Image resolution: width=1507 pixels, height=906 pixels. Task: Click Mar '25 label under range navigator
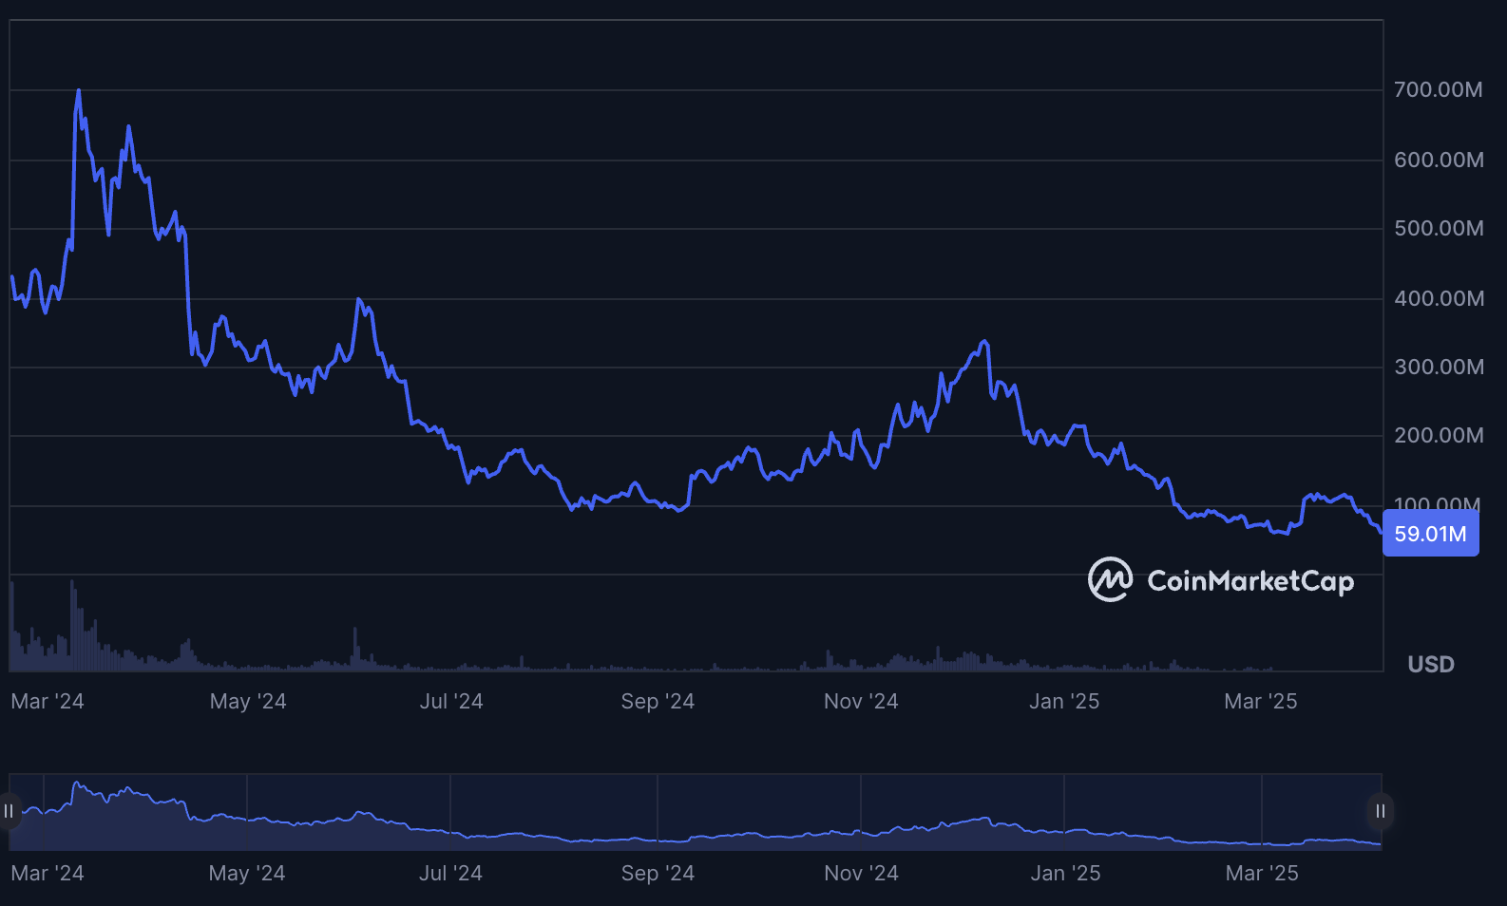1262,873
